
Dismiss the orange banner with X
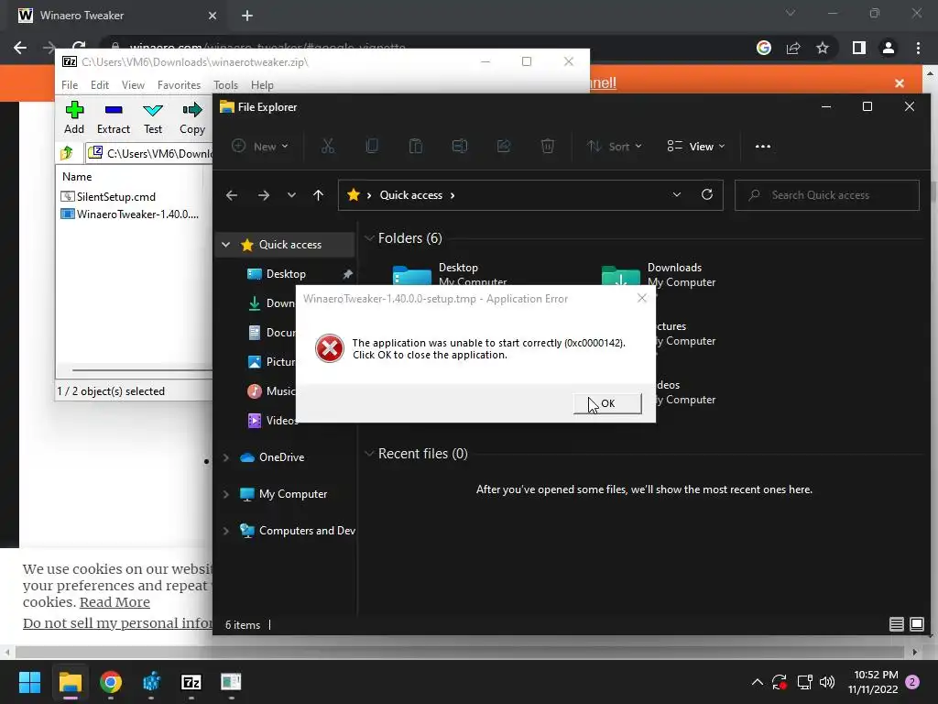click(x=900, y=83)
